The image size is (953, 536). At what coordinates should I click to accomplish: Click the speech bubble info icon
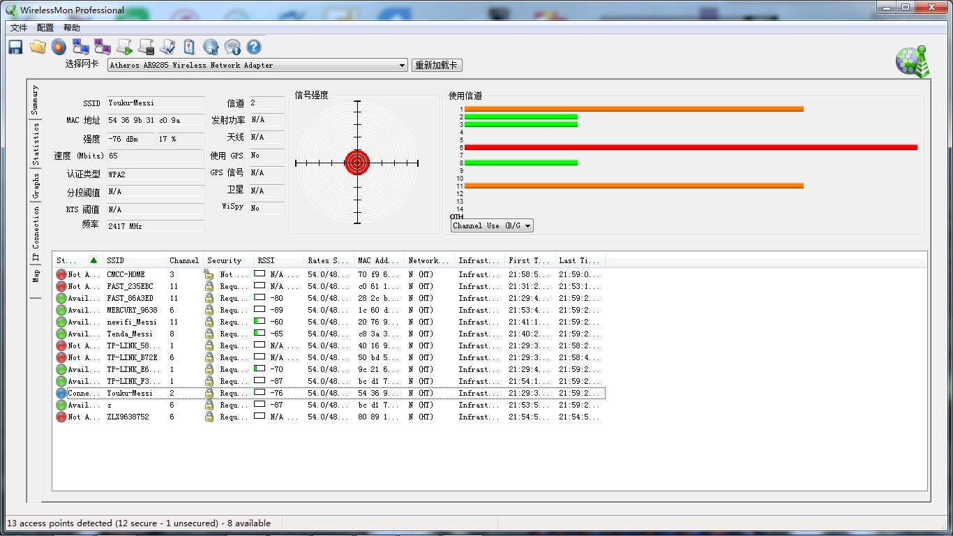tap(232, 47)
